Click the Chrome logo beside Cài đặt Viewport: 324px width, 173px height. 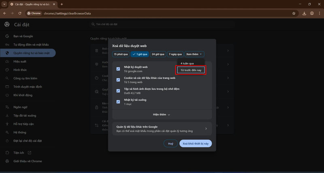click(7, 25)
